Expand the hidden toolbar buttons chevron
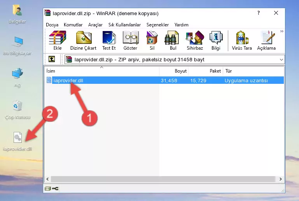 pyautogui.click(x=282, y=31)
